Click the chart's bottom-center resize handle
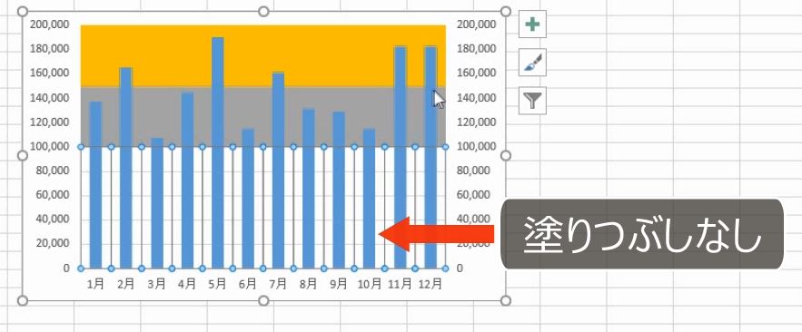This screenshot has width=802, height=332. point(263,300)
